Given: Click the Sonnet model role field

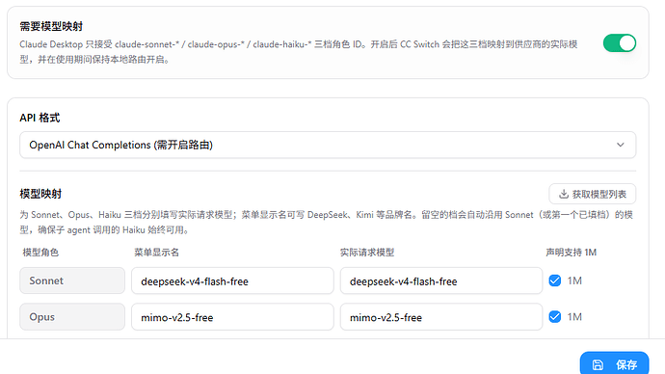Looking at the screenshot, I should 72,280.
